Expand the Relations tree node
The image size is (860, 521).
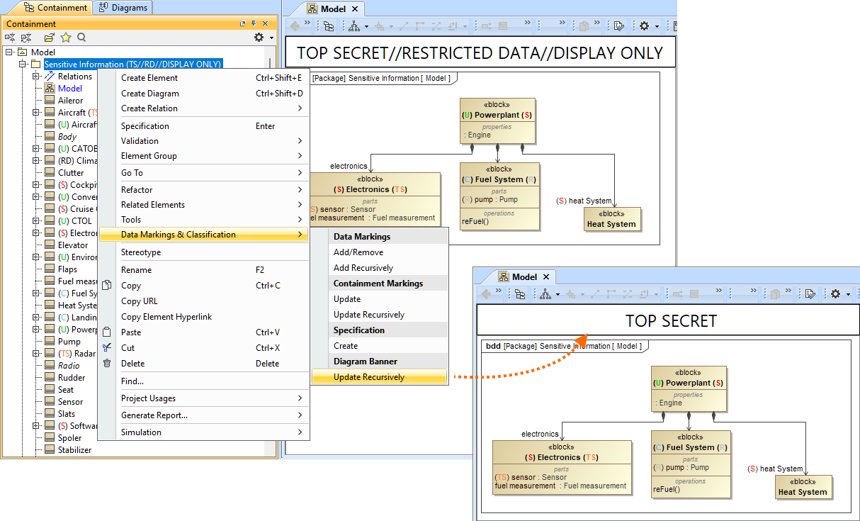[36, 77]
